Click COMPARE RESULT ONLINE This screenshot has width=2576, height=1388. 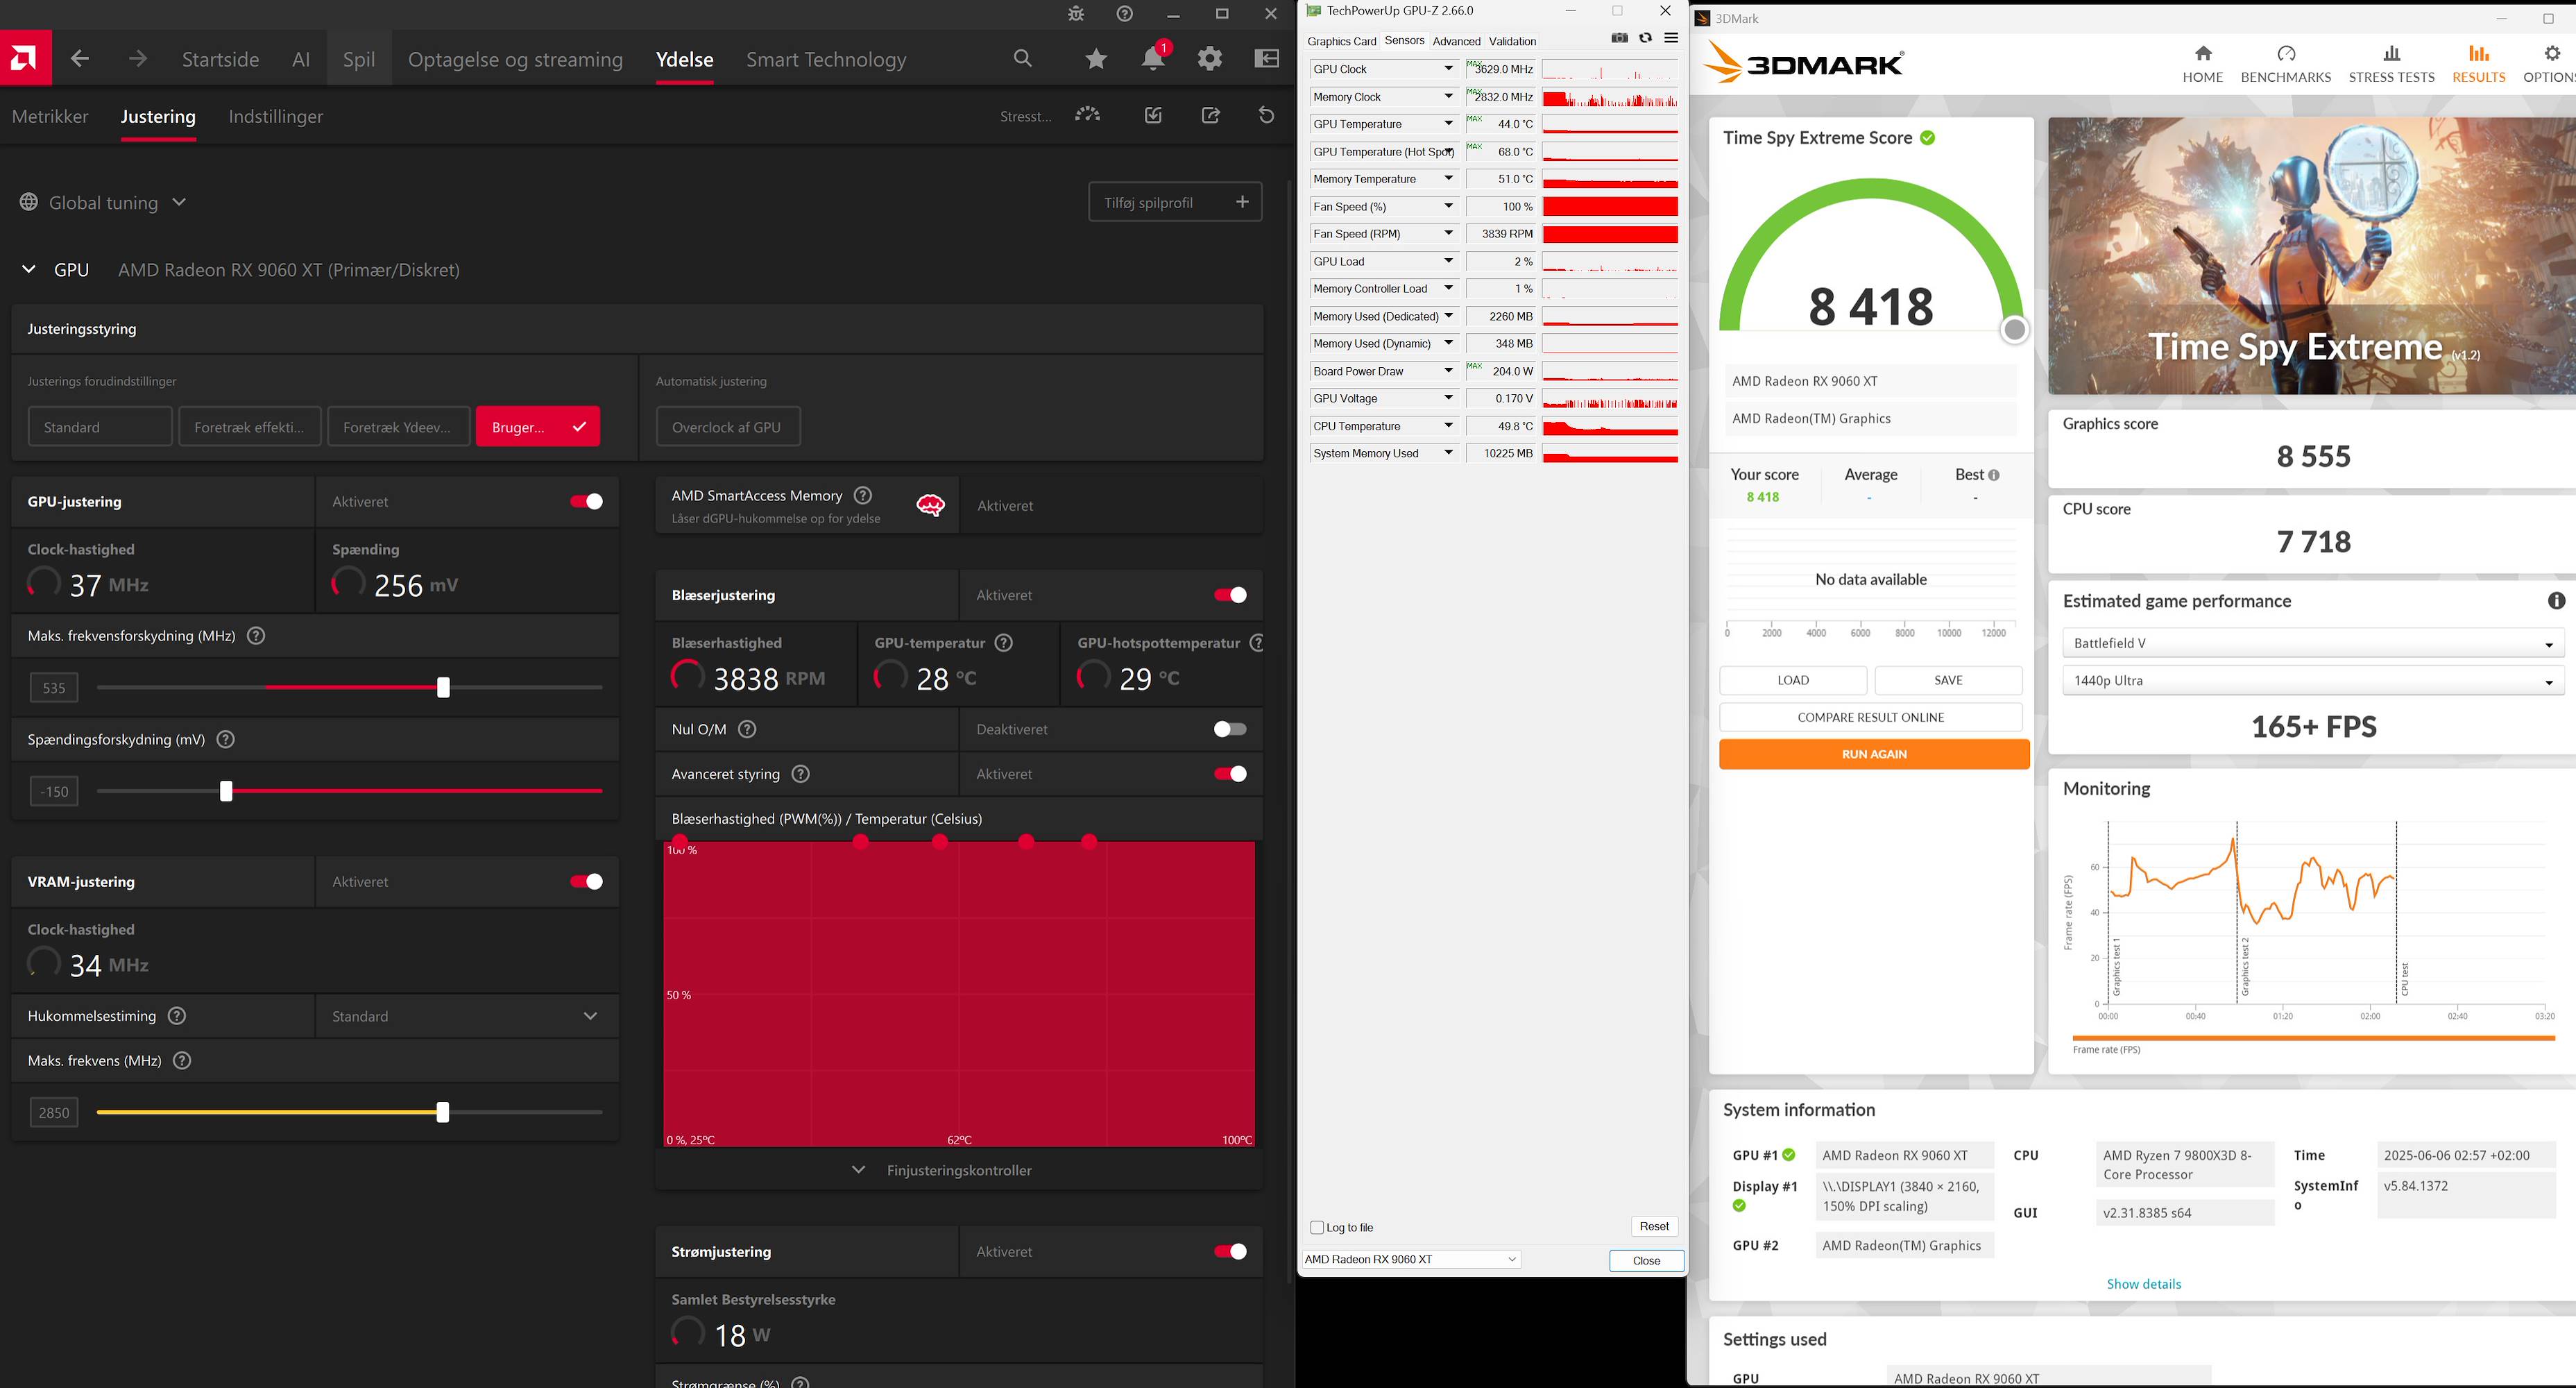click(x=1870, y=717)
